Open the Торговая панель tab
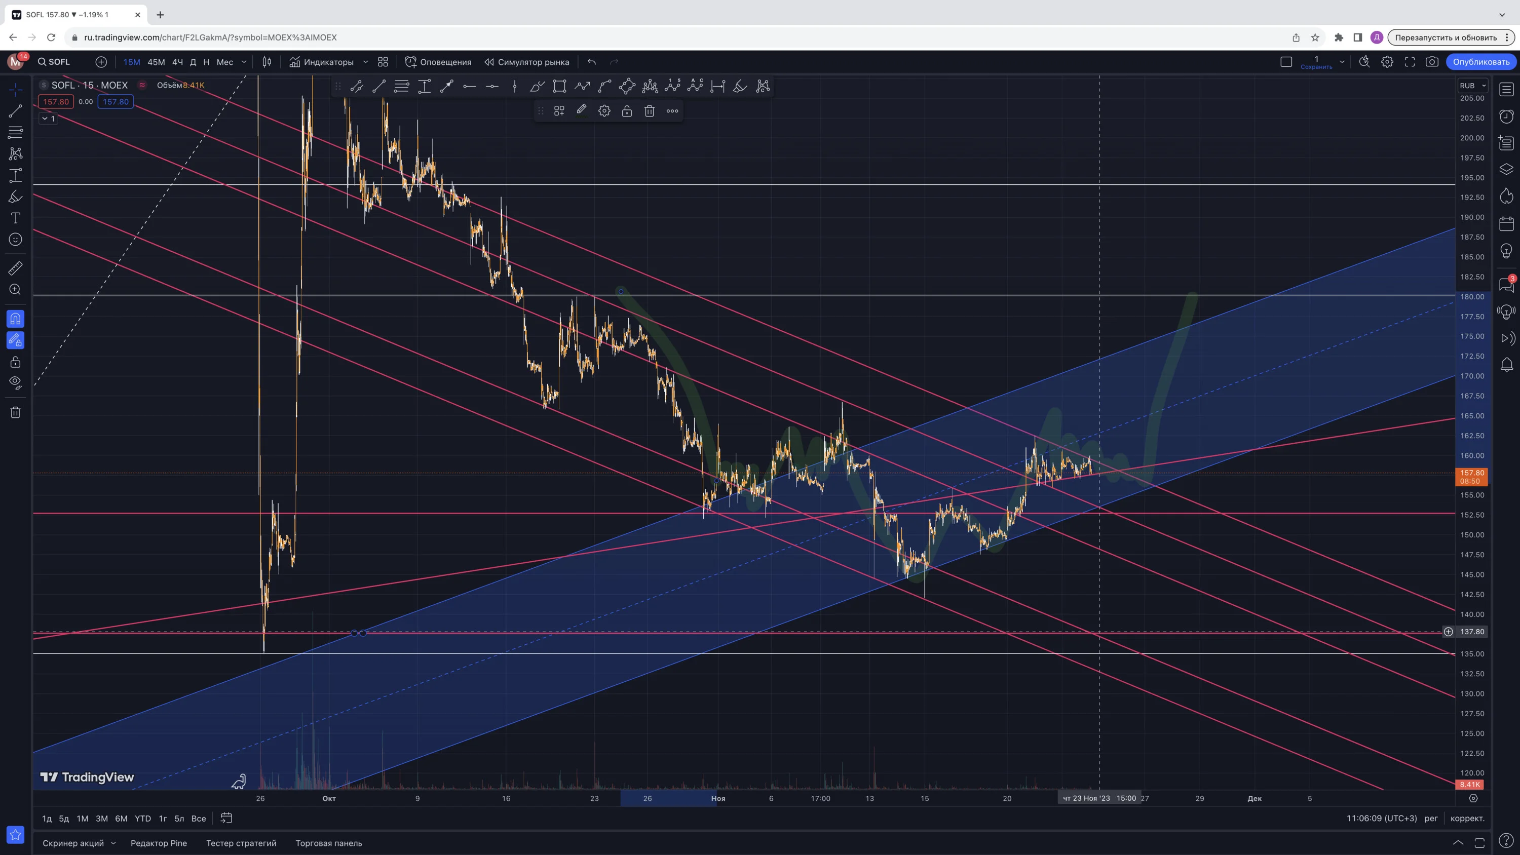The width and height of the screenshot is (1520, 855). point(329,843)
